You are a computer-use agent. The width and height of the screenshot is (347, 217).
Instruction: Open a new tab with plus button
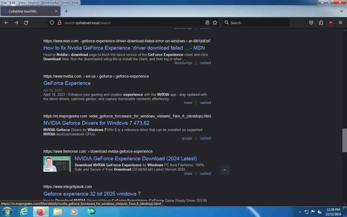[x=66, y=11]
